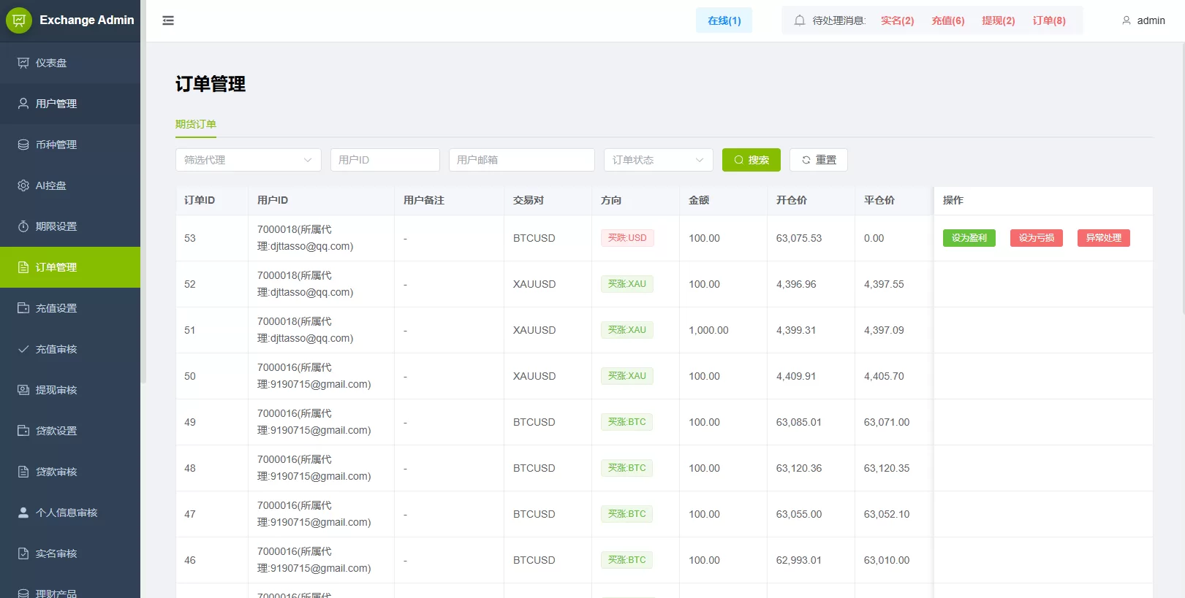Toggle the hamburger menu collapse icon
Image resolution: width=1185 pixels, height=598 pixels.
[x=168, y=20]
